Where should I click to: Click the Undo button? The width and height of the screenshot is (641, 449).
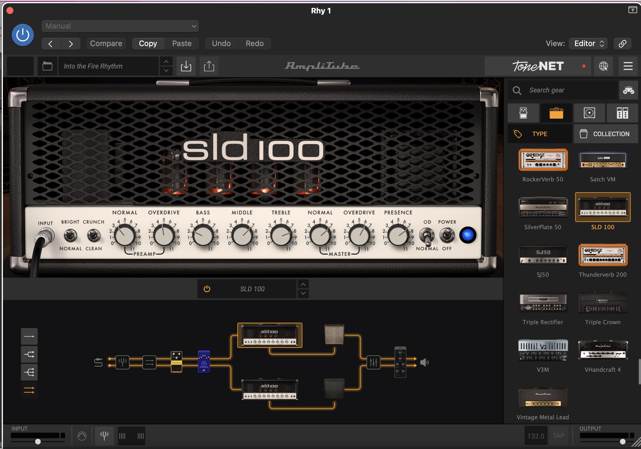(221, 44)
